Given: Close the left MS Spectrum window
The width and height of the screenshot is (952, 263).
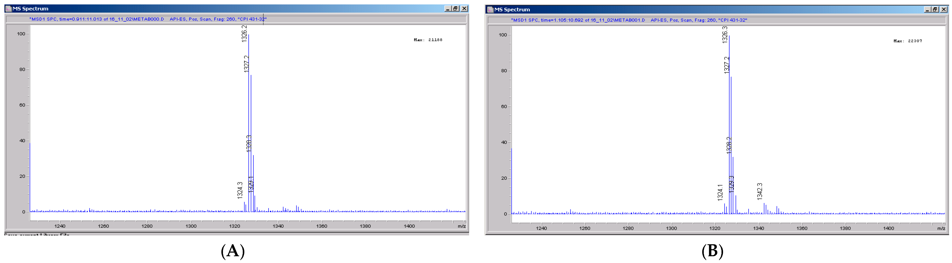Looking at the screenshot, I should point(464,9).
